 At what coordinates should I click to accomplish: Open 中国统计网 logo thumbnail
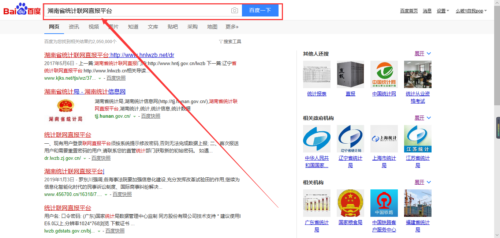[x=384, y=75]
